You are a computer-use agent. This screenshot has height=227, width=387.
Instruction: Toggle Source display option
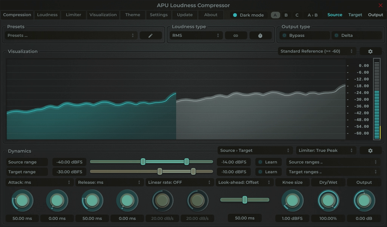(335, 15)
